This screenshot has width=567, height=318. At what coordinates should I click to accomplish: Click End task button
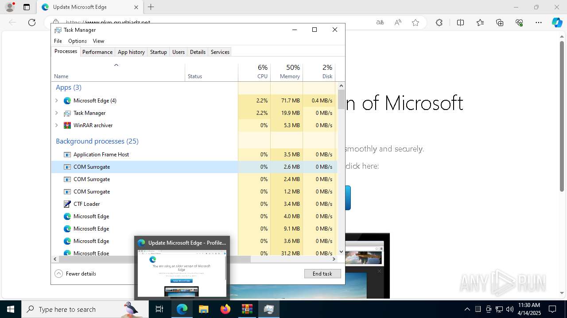pyautogui.click(x=322, y=273)
